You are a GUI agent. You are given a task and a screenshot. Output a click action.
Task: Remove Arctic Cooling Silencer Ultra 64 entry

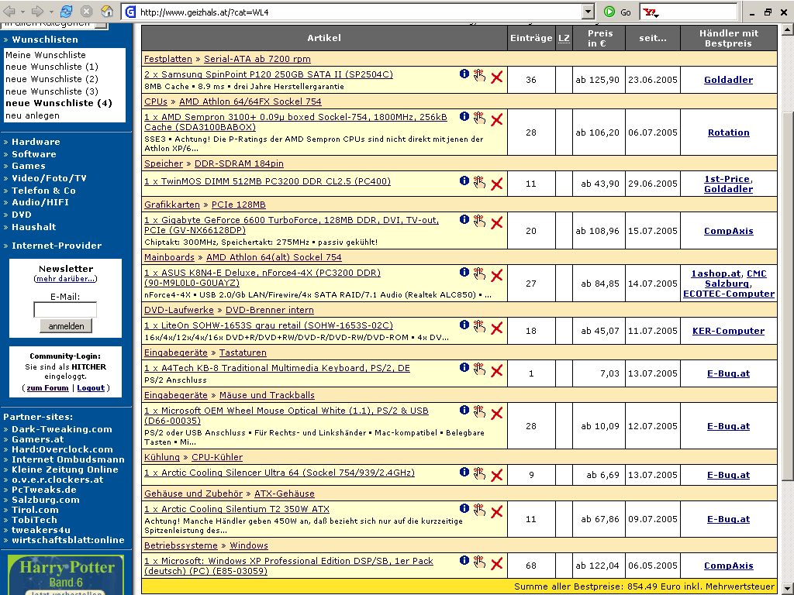[497, 475]
